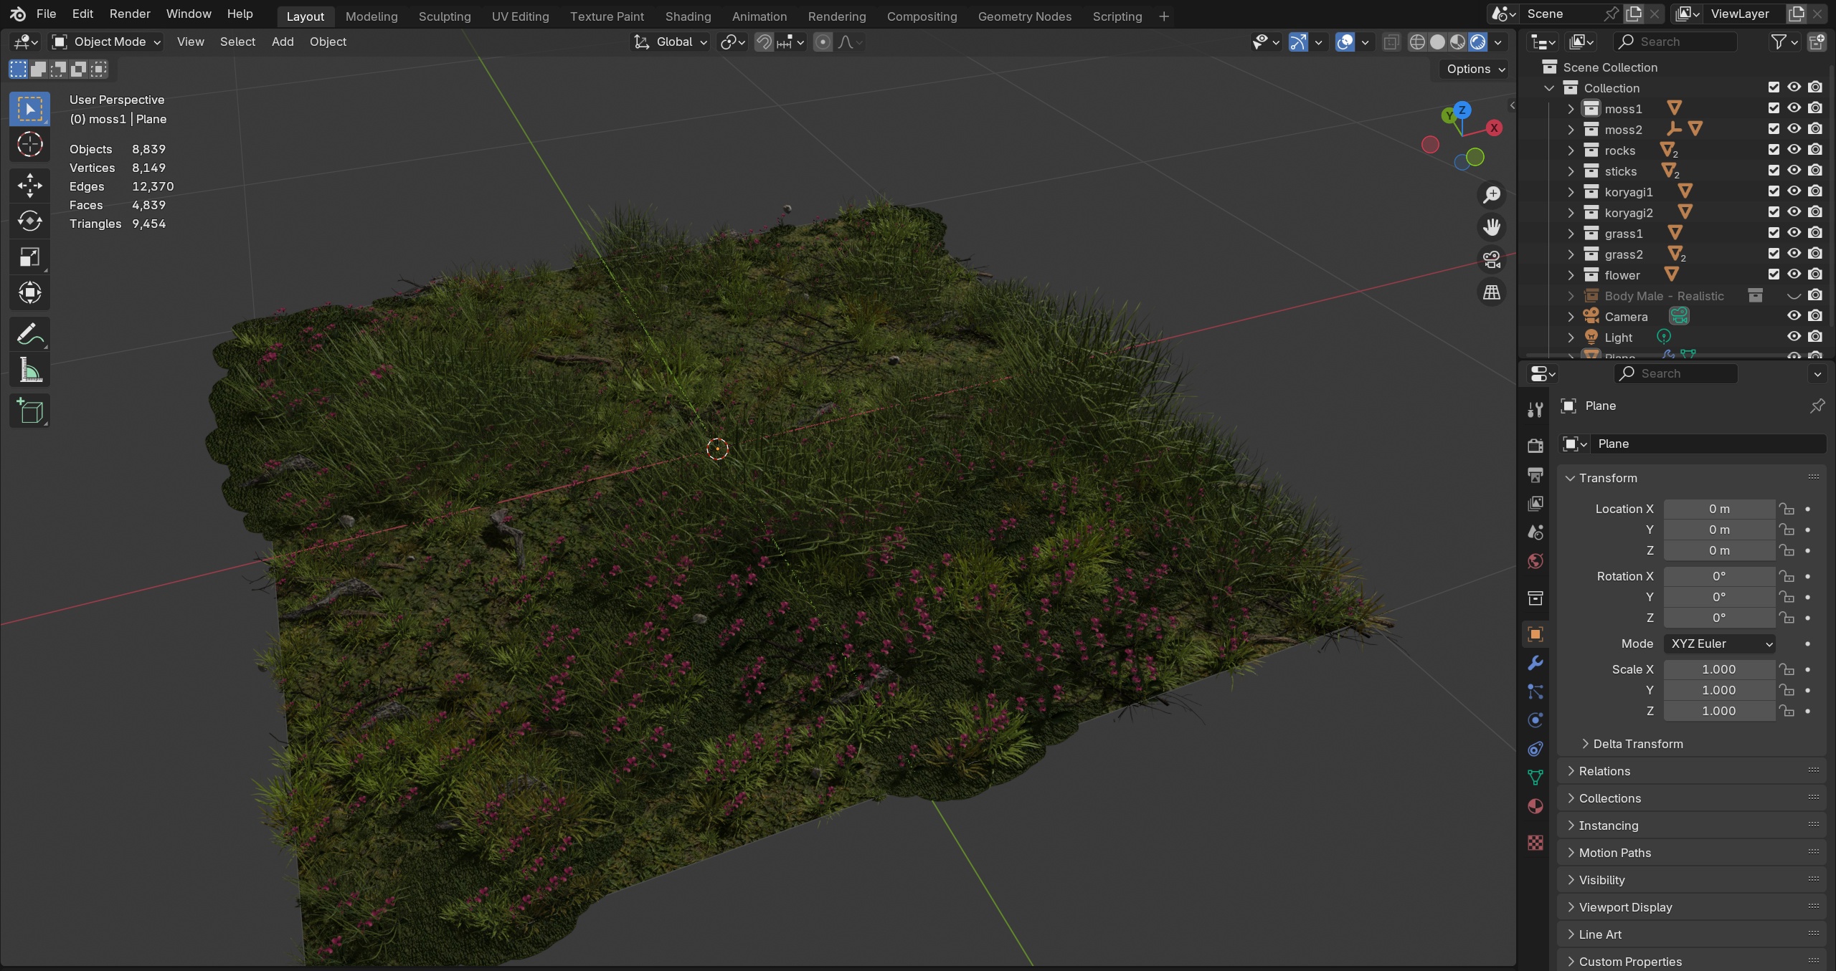
Task: Activate the 3D Cursor tool
Action: (x=29, y=145)
